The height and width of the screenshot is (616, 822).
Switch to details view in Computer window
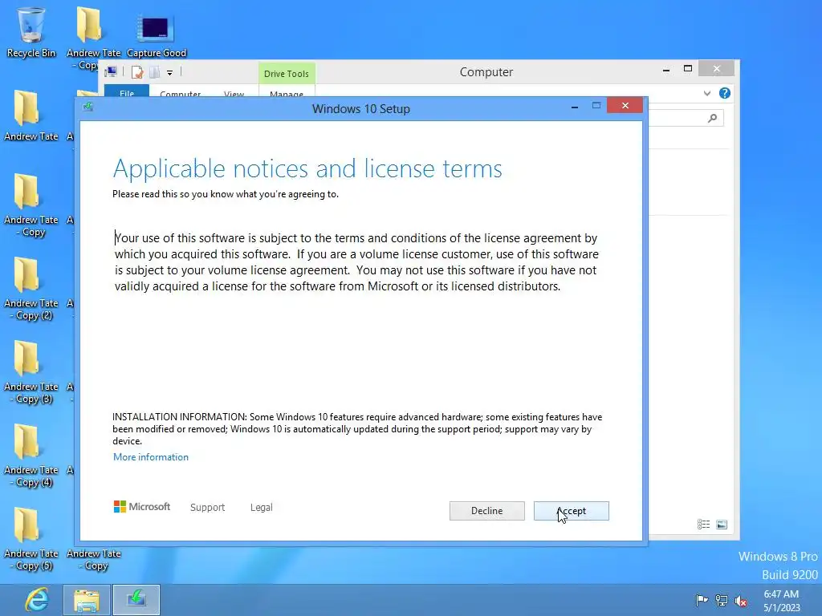pyautogui.click(x=703, y=525)
